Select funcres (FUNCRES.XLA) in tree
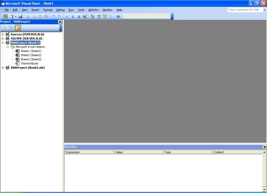Viewport: 267px width, 193px height. click(27, 34)
